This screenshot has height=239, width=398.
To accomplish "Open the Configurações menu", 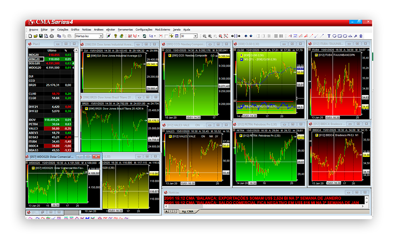I will coord(144,30).
